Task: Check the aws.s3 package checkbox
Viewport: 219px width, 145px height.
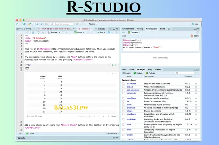Action: pos(123,87)
